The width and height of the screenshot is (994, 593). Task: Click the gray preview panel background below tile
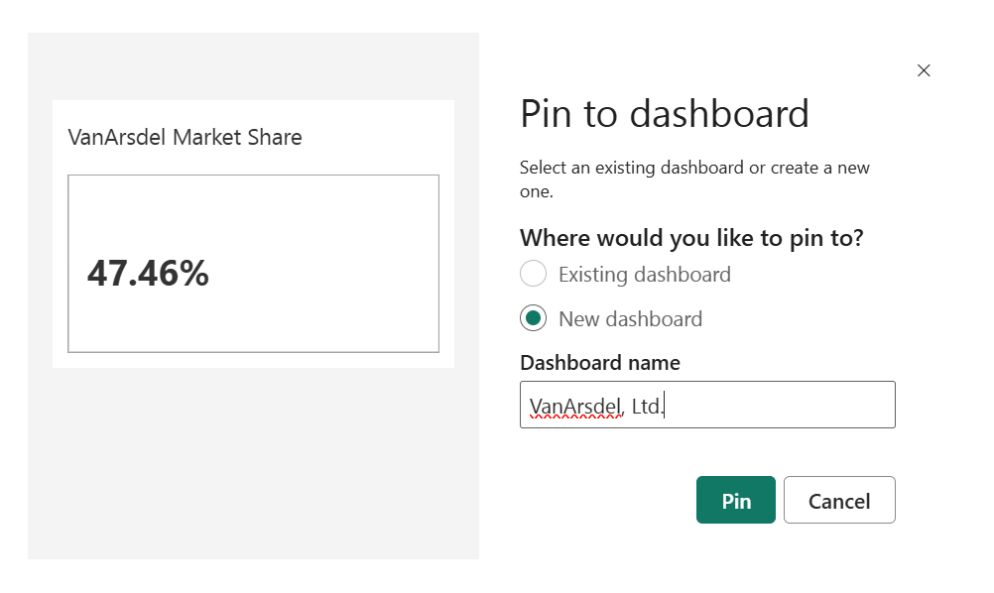click(253, 466)
